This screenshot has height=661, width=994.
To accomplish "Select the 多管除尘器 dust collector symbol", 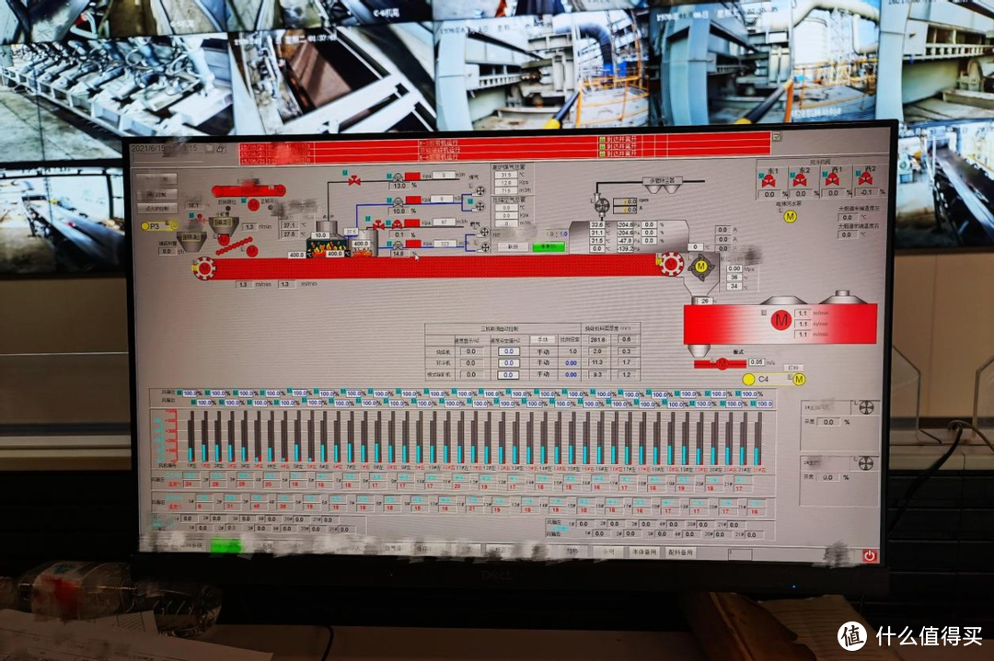I will coord(663,185).
